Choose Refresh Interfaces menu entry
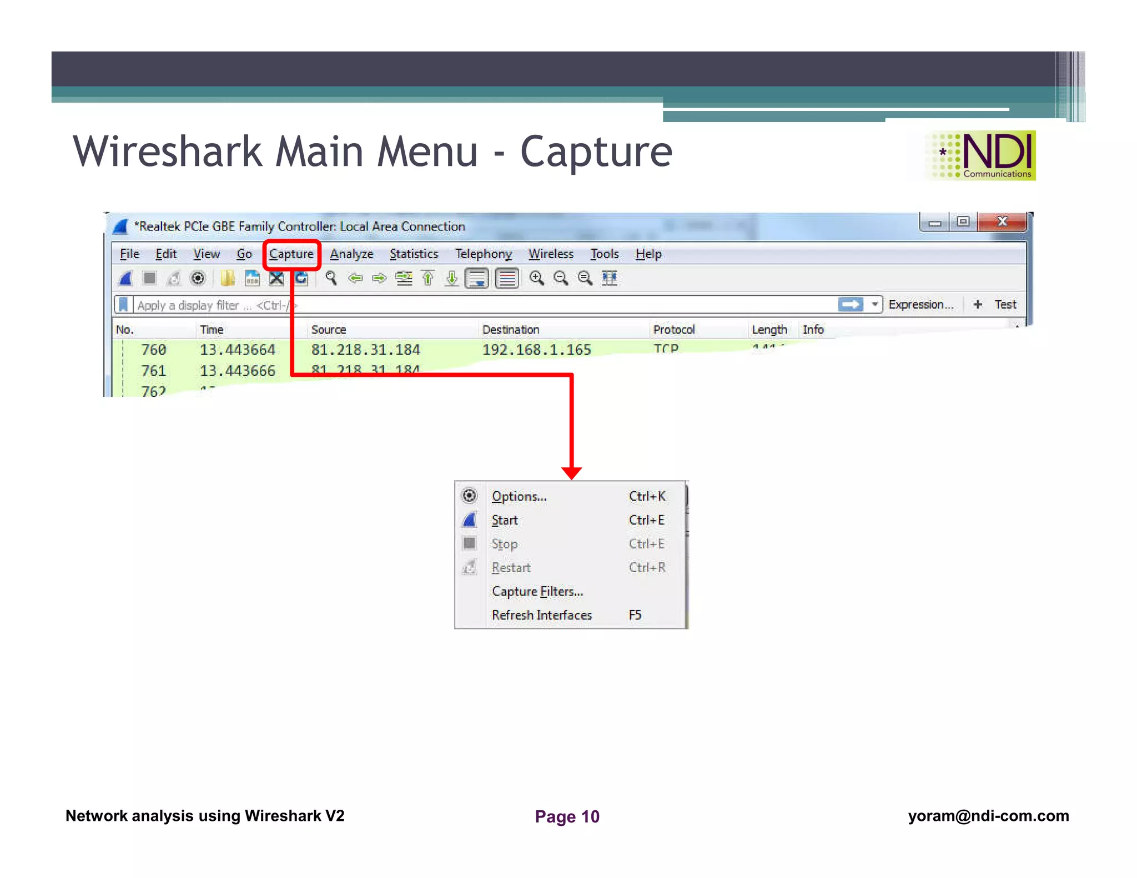This screenshot has height=878, width=1137. pyautogui.click(x=570, y=615)
